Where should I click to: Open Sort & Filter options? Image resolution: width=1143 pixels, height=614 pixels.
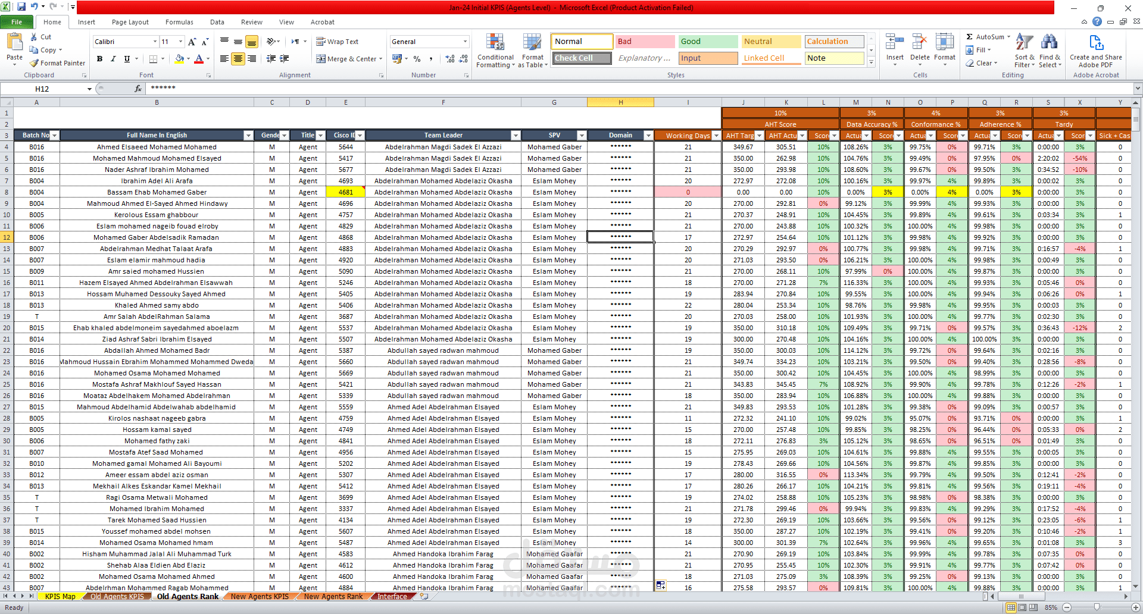(x=1023, y=51)
